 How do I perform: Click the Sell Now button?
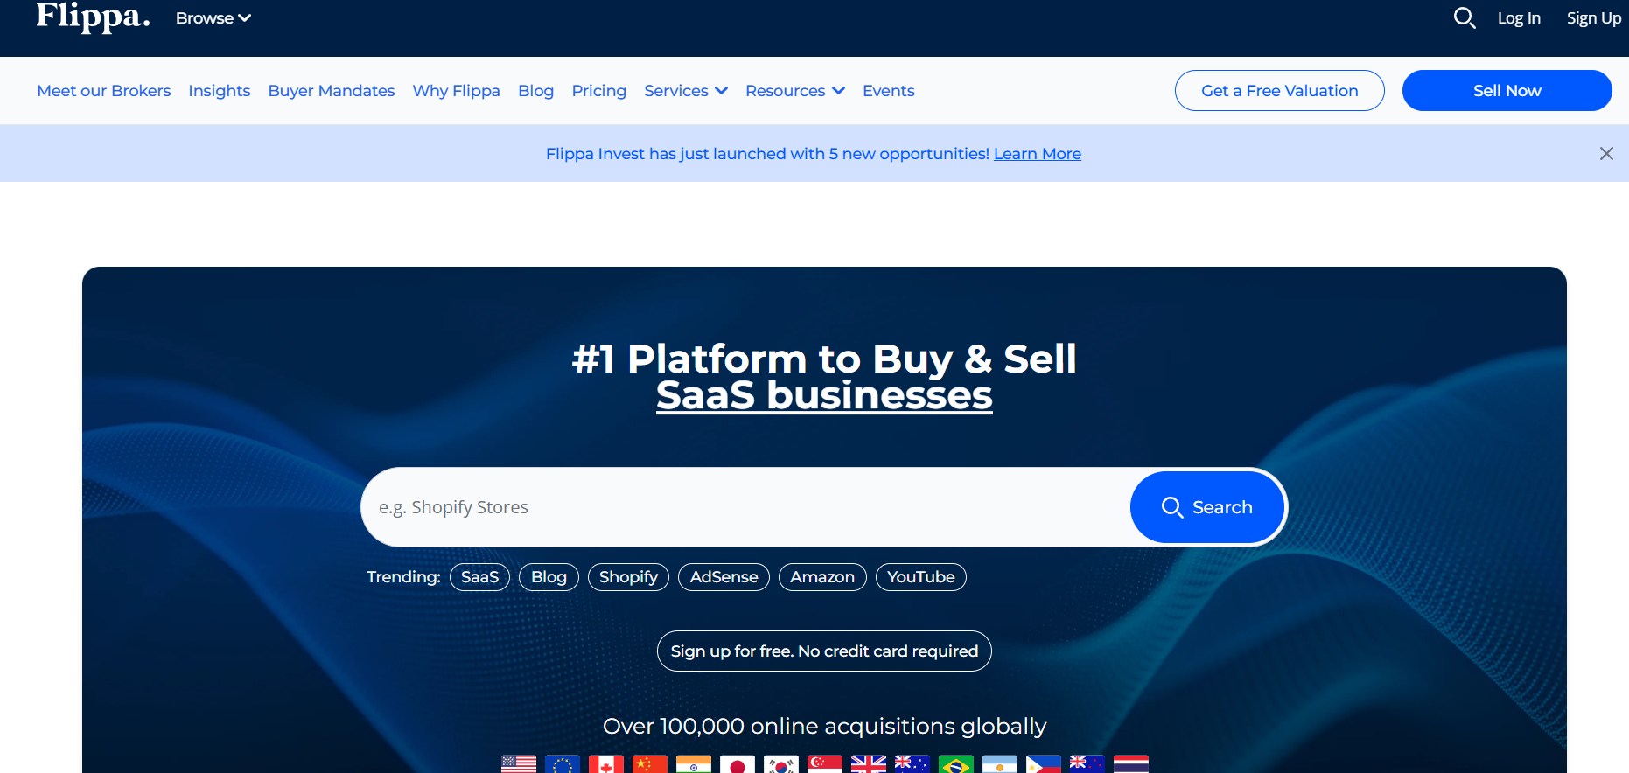(1507, 91)
